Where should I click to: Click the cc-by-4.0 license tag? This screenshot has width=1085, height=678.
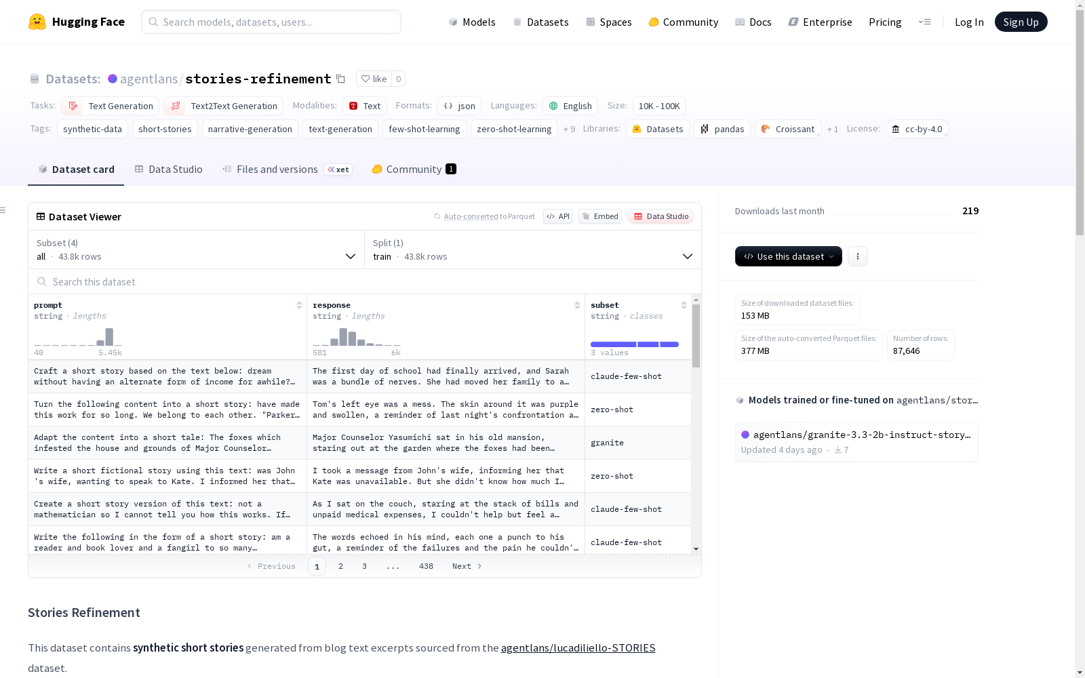pos(917,129)
